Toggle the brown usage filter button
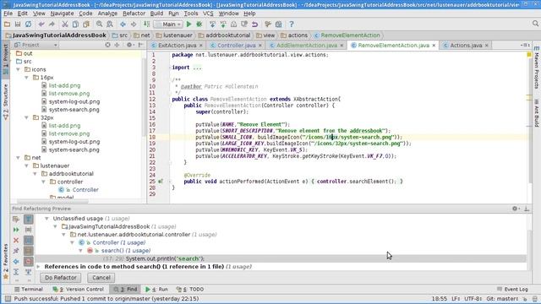This screenshot has width=541, height=304. point(29,251)
